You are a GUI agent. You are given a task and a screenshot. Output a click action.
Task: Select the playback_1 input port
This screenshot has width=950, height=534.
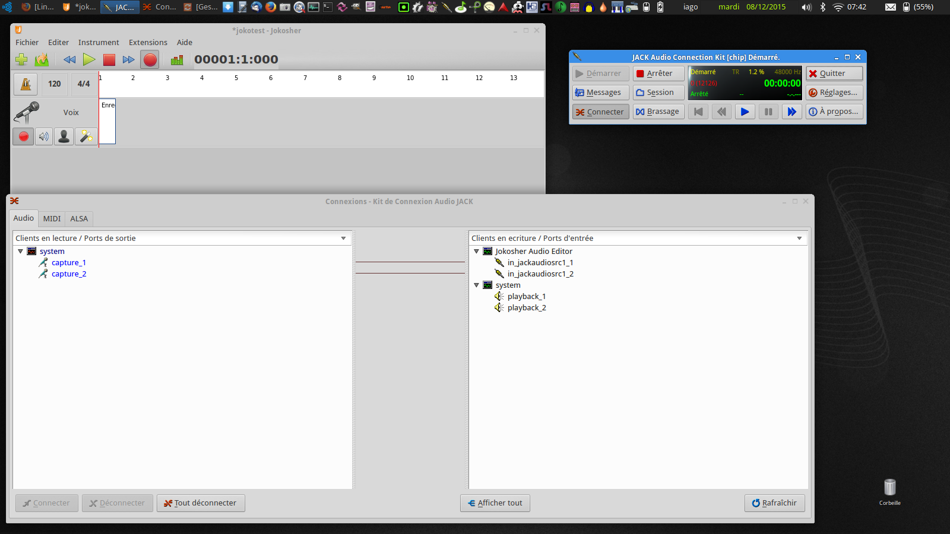(527, 297)
